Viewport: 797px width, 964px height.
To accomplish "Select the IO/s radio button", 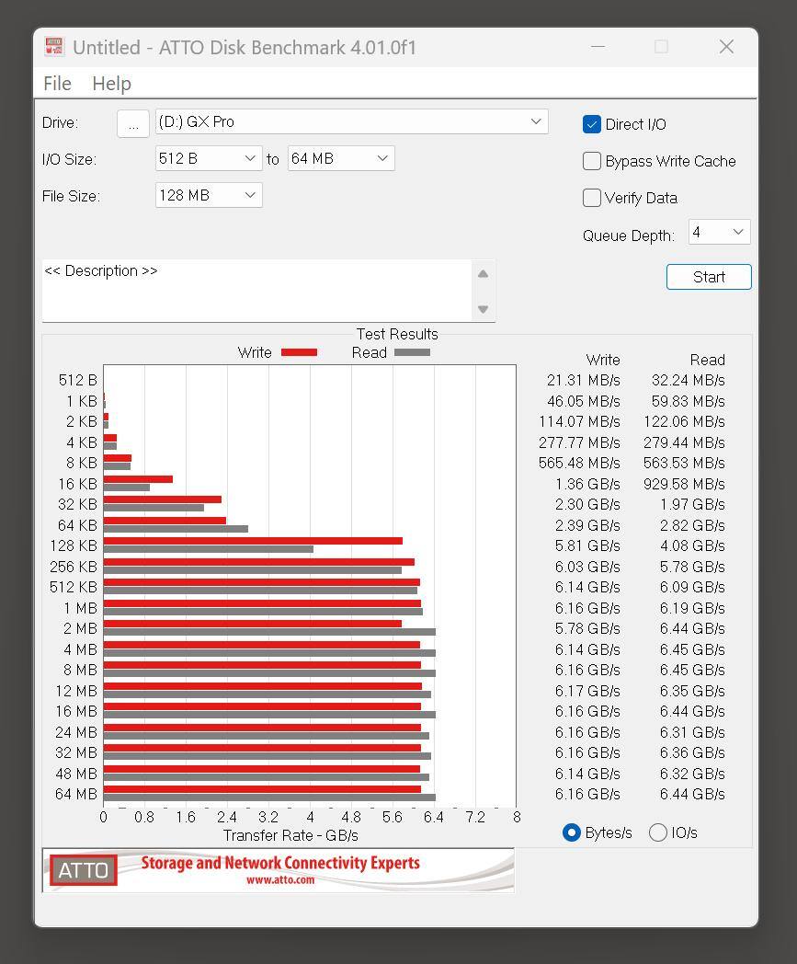I will point(658,832).
